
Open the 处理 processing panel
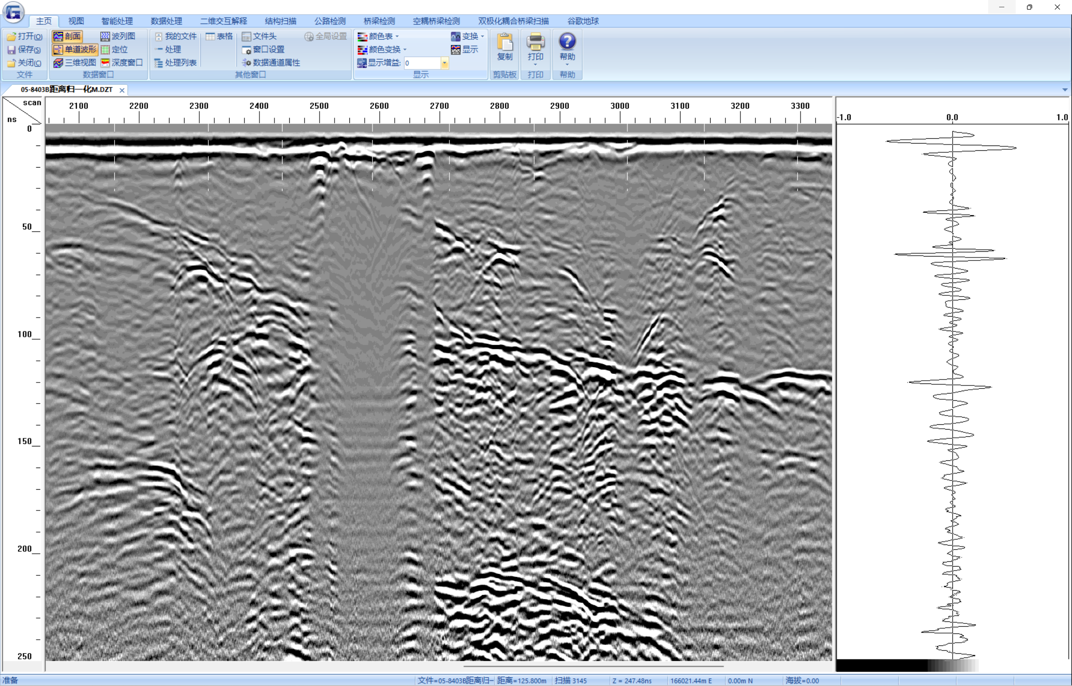(168, 49)
